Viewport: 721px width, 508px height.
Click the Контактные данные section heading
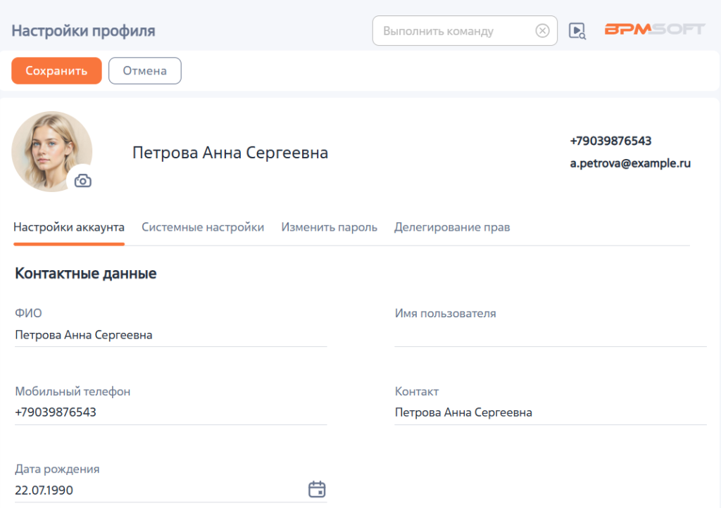tap(86, 274)
